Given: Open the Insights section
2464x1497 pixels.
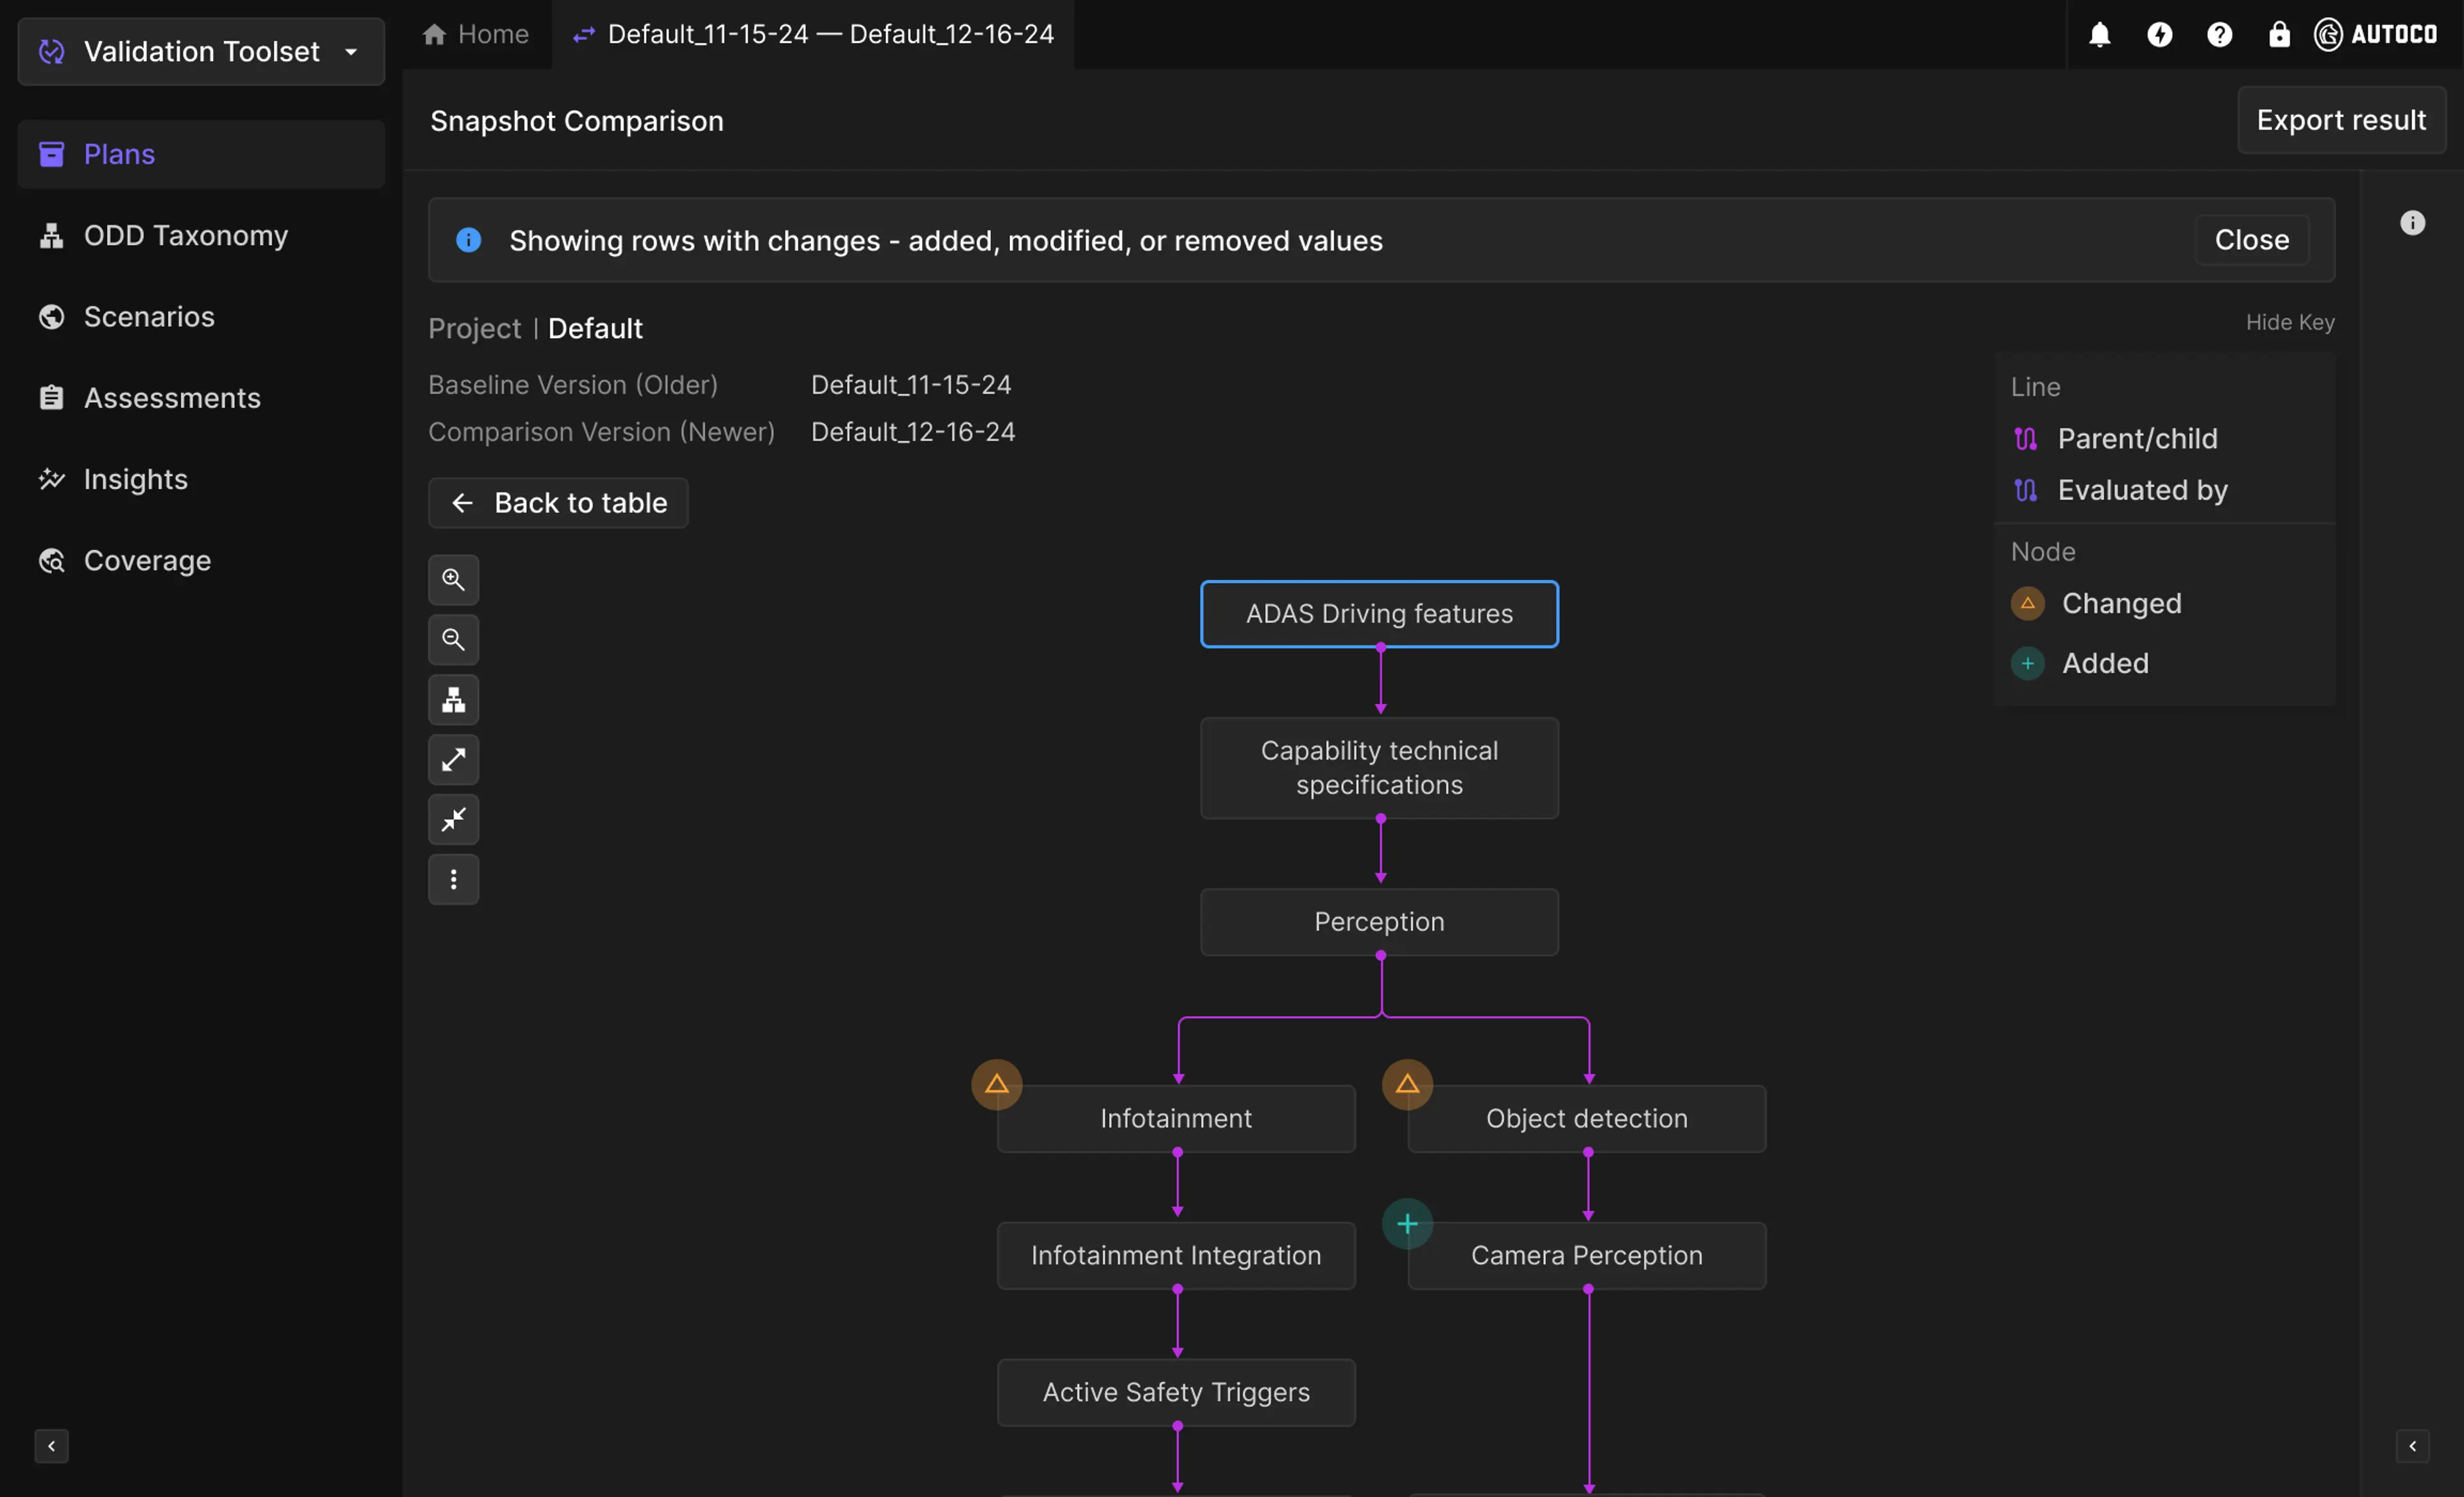Looking at the screenshot, I should point(201,479).
